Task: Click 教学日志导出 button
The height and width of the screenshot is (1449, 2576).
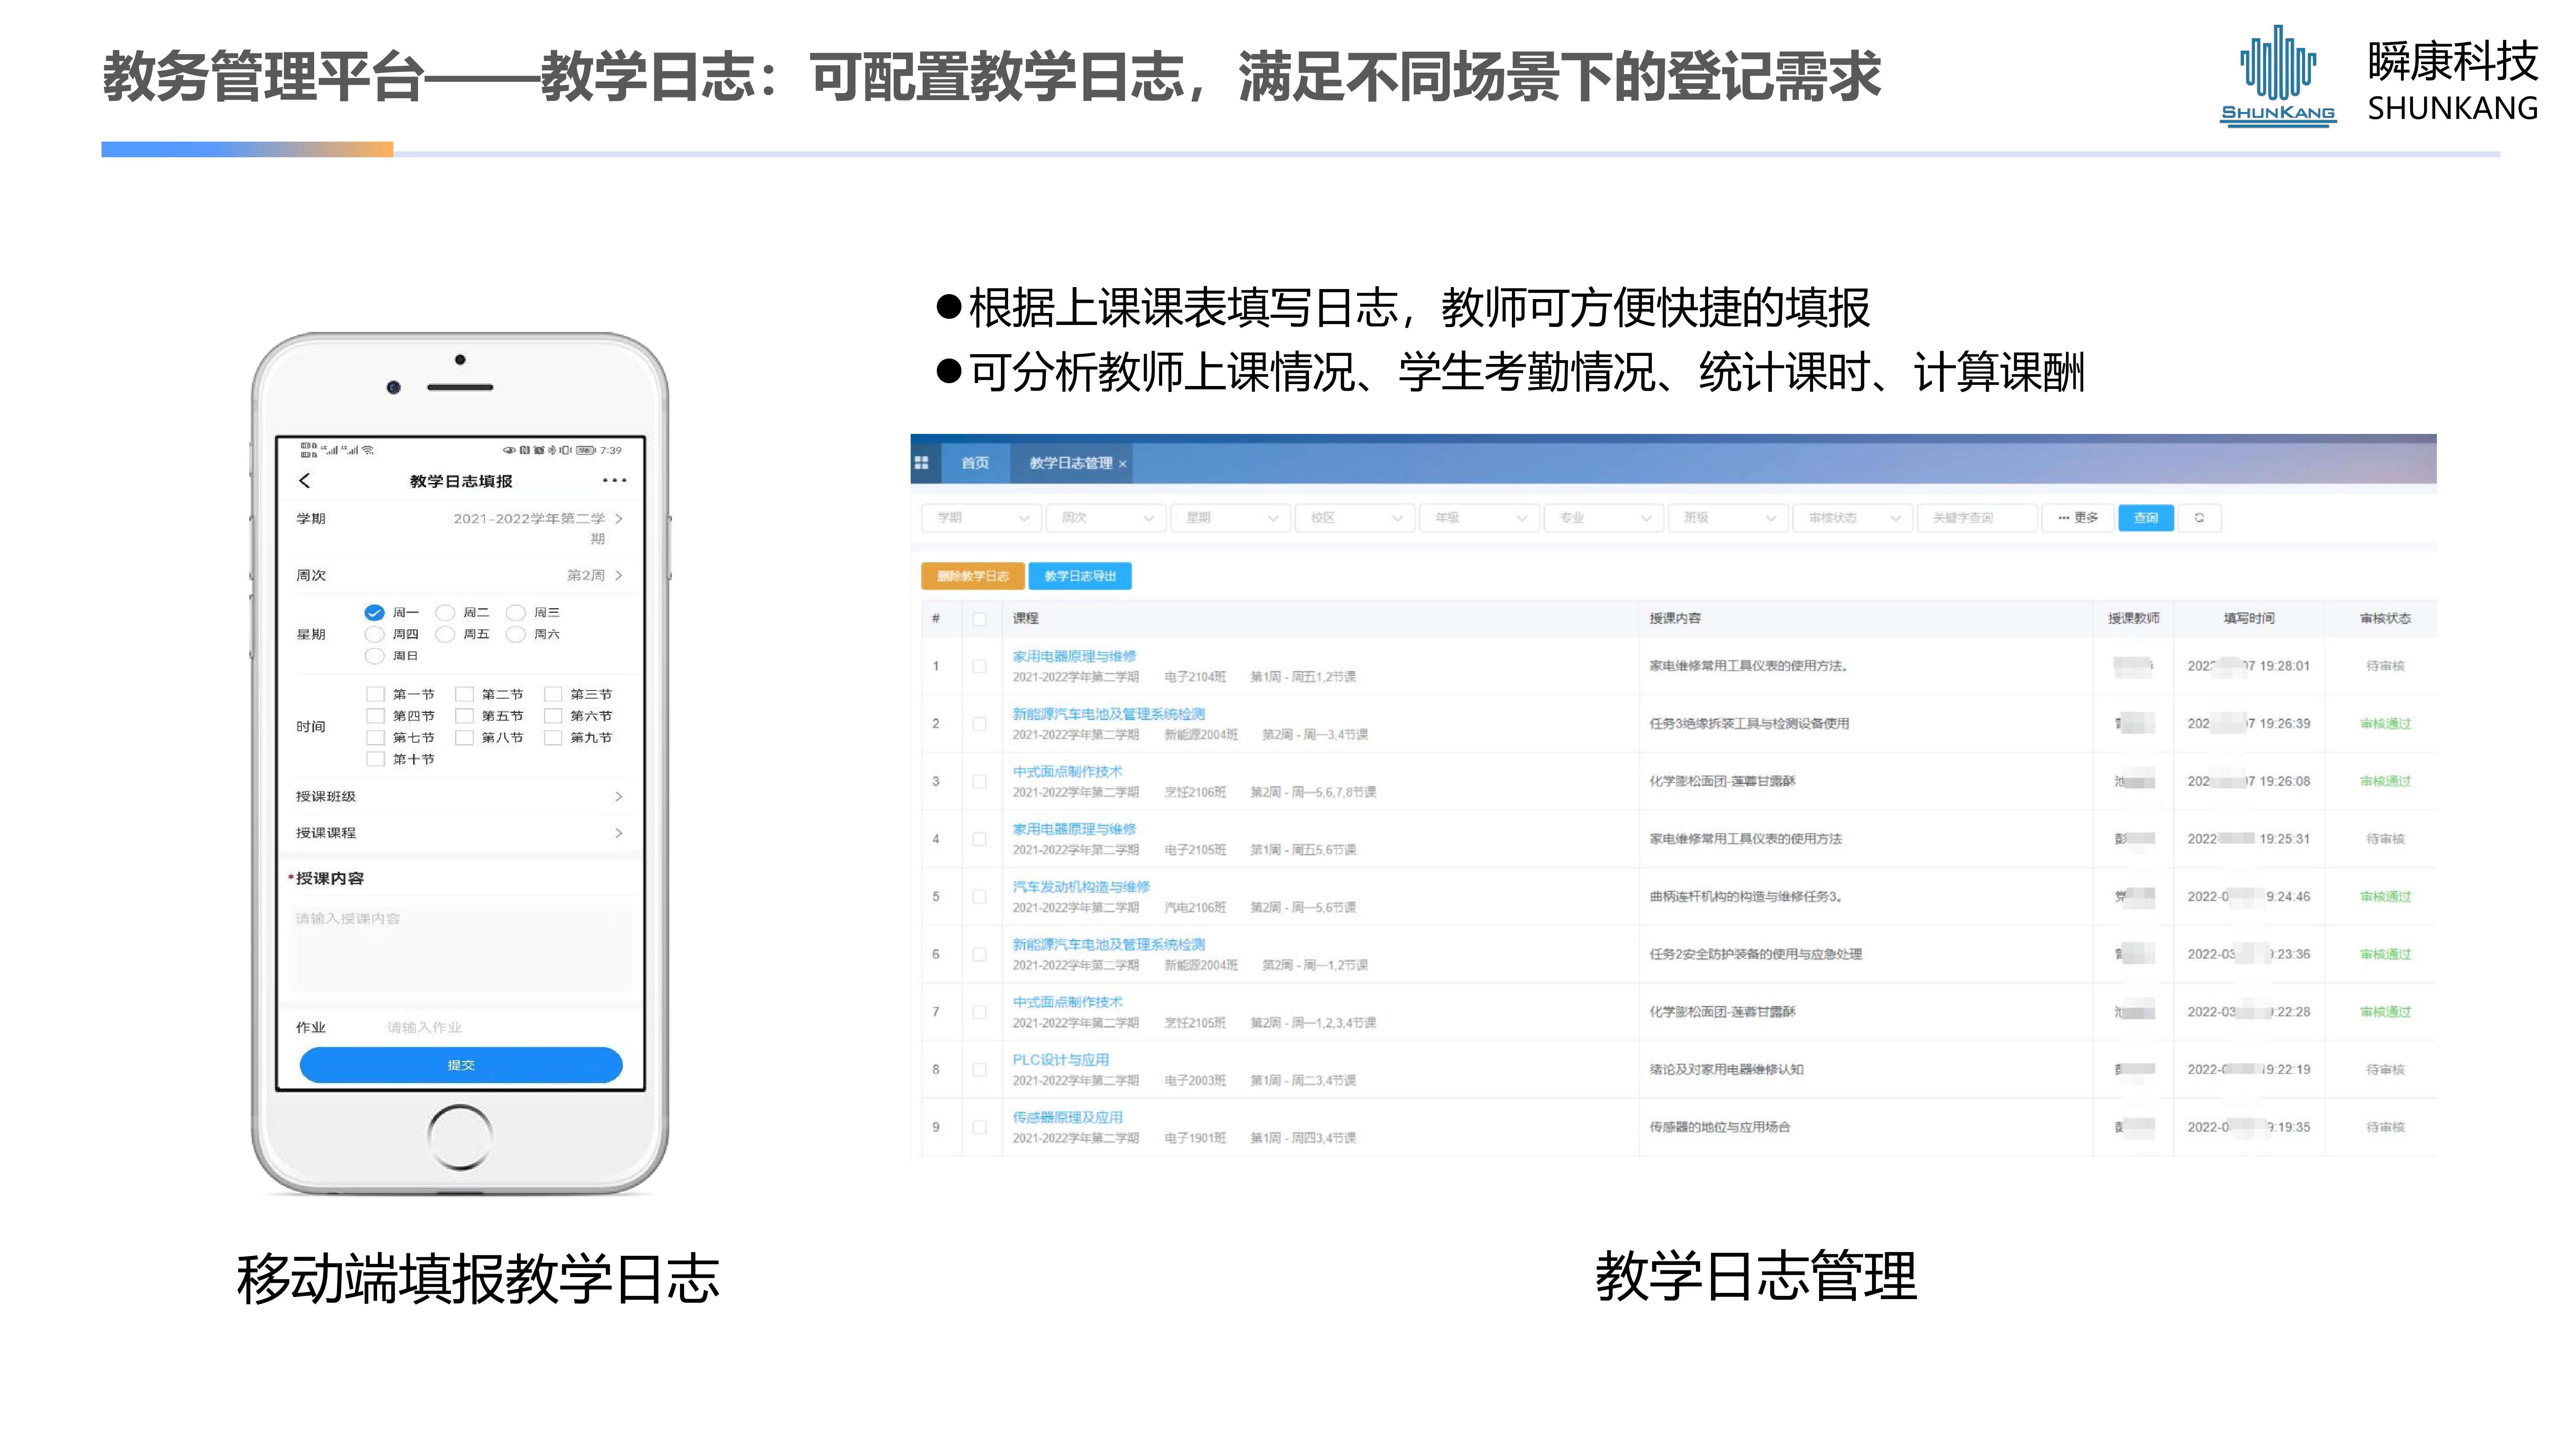Action: tap(1080, 576)
